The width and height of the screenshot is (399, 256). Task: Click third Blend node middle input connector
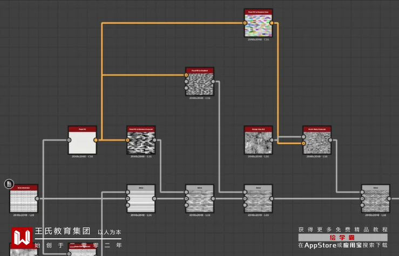pyautogui.click(x=245, y=199)
